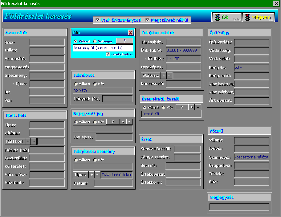Click the Könyv szerint value field
The height and width of the screenshot is (217, 281).
pos(187,158)
